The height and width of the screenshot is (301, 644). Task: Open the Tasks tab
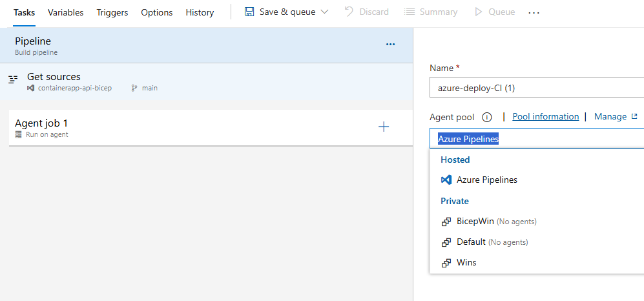point(24,12)
